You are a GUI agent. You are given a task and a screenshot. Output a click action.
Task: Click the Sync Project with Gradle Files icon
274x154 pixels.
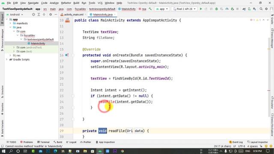pyautogui.click(x=244, y=9)
